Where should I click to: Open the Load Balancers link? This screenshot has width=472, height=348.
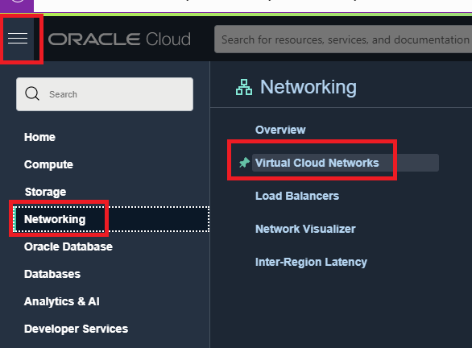tap(297, 196)
